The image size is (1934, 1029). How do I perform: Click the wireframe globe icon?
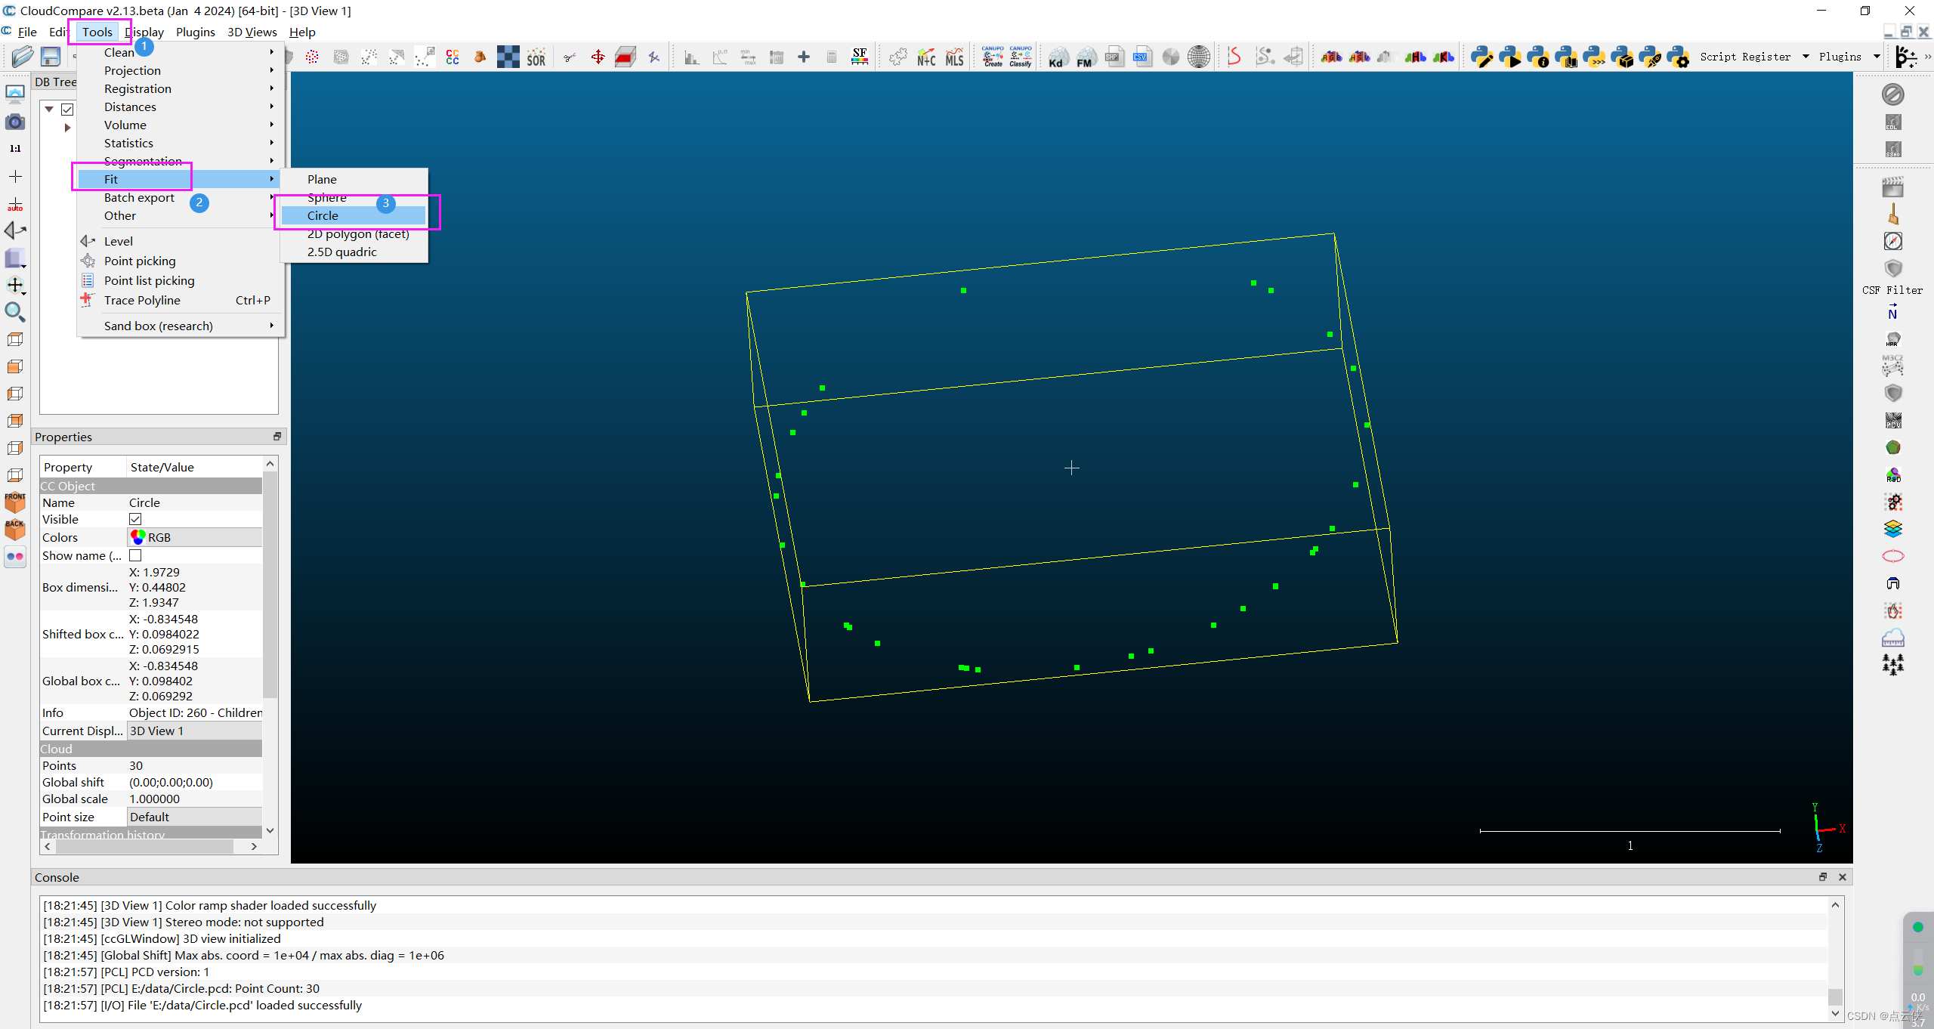coord(1198,57)
